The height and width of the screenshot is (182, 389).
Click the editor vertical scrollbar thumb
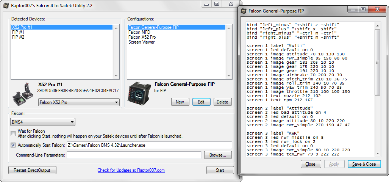378,62
